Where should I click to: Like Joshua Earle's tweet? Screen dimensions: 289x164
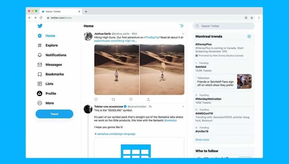(x=131, y=99)
